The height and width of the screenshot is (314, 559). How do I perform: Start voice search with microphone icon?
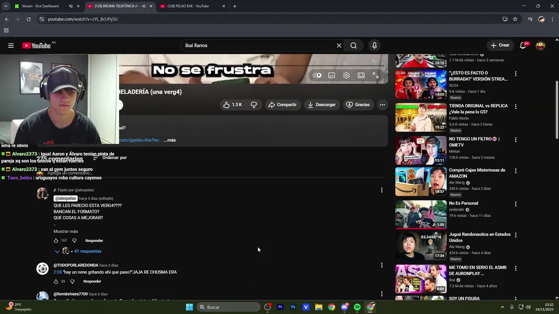tap(374, 45)
